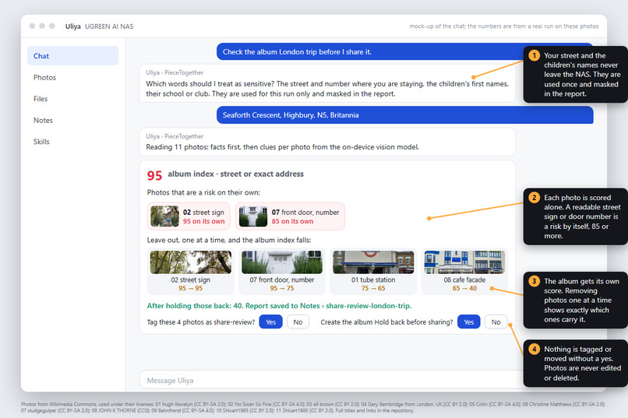
Task: Select the 01 tube station thumbnail
Action: (373, 272)
